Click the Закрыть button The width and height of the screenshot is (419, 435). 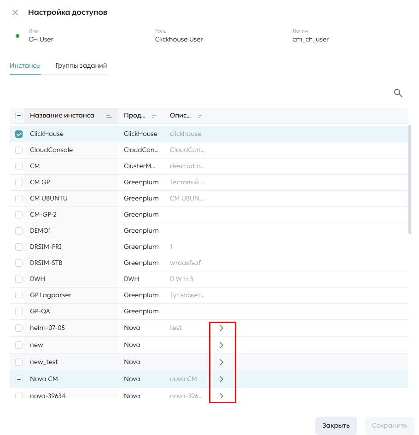click(336, 425)
